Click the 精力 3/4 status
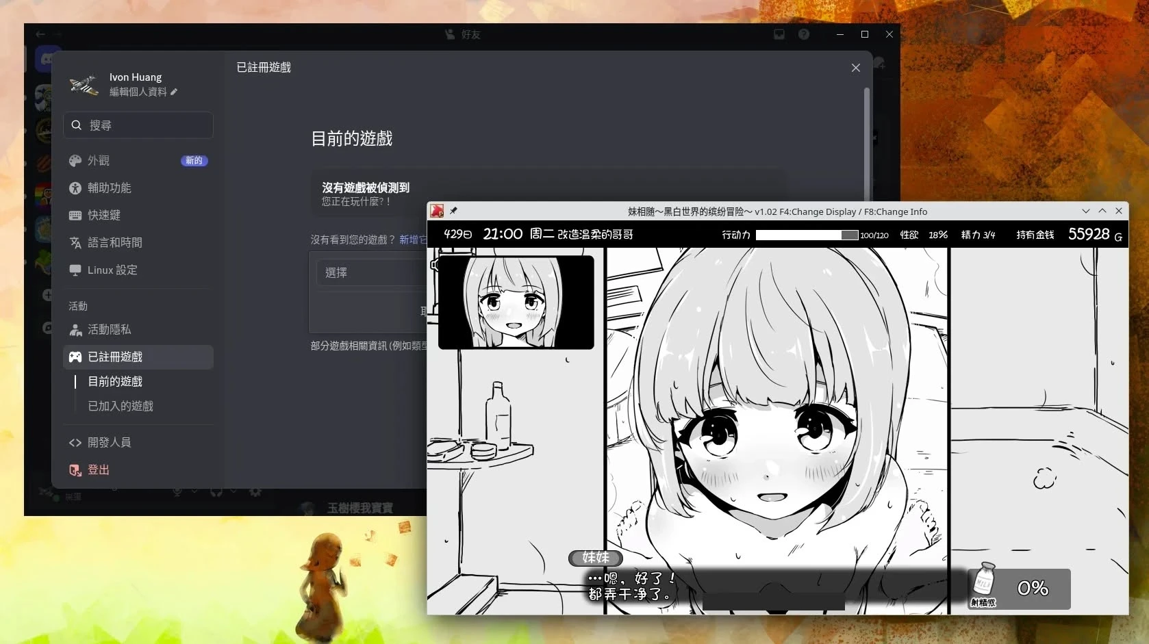Image resolution: width=1149 pixels, height=644 pixels. [x=978, y=235]
